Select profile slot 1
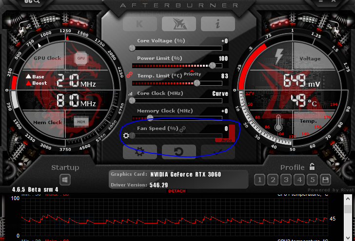The height and width of the screenshot is (241, 355). [x=260, y=180]
